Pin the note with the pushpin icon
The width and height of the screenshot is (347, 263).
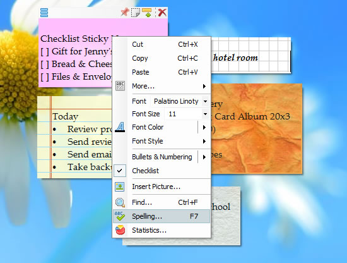pos(125,12)
